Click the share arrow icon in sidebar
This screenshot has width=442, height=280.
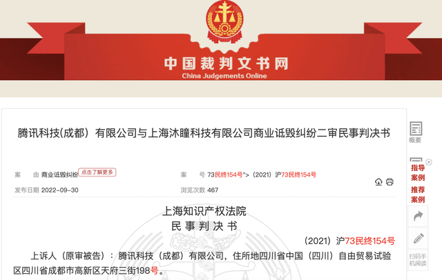point(418,216)
